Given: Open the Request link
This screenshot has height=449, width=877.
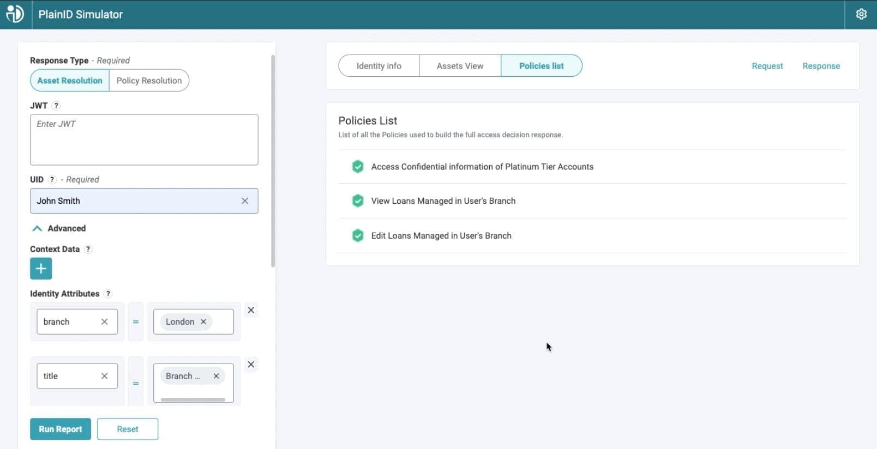Looking at the screenshot, I should point(767,66).
